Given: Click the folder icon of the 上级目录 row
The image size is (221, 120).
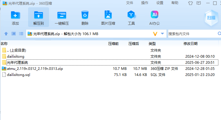Looking at the screenshot, I should click(x=4, y=50).
